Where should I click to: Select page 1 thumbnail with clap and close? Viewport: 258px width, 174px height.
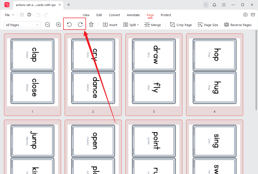coord(33,75)
